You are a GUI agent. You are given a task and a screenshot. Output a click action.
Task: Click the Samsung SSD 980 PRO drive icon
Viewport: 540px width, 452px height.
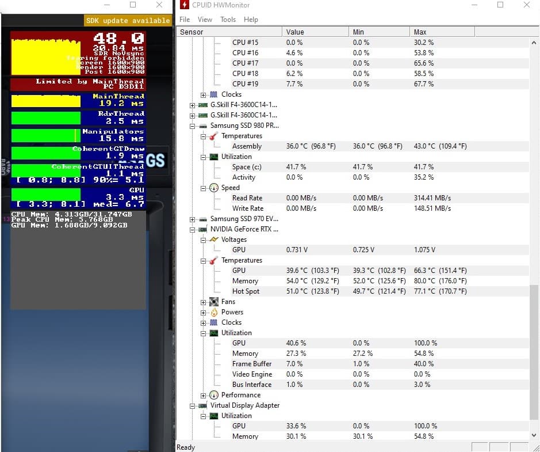203,126
